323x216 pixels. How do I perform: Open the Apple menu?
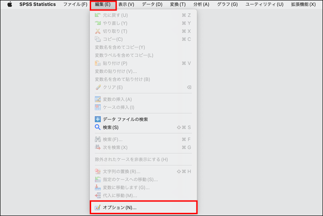(x=10, y=5)
